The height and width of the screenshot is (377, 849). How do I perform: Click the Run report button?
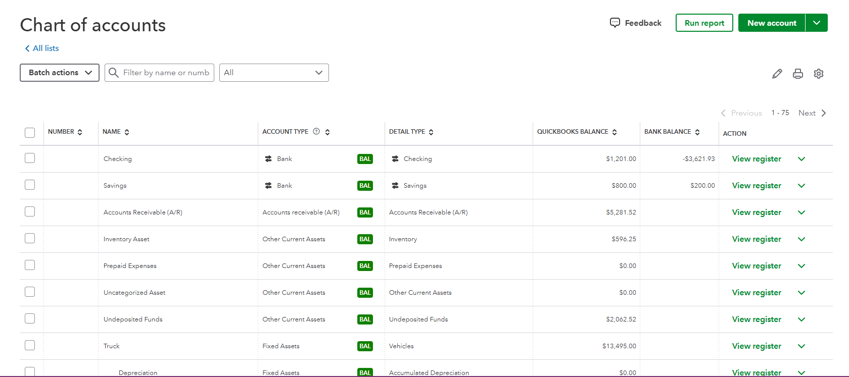tap(704, 23)
